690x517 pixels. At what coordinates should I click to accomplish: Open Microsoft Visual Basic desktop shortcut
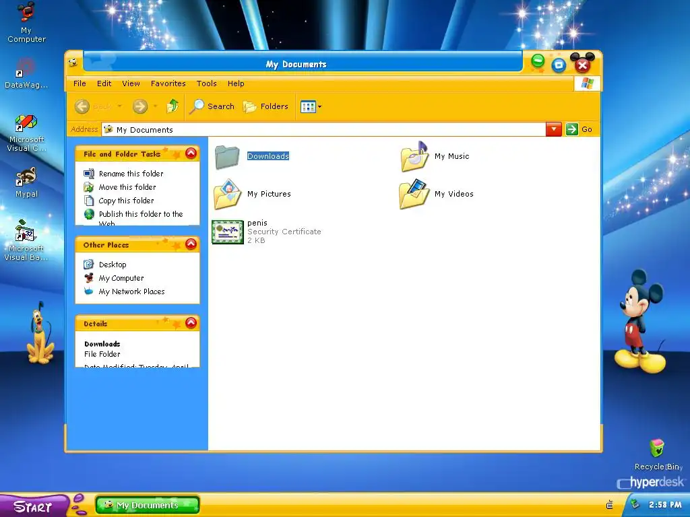(x=26, y=240)
